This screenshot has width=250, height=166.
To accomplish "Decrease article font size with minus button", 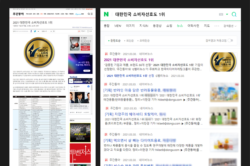I will pyautogui.click(x=51, y=31).
